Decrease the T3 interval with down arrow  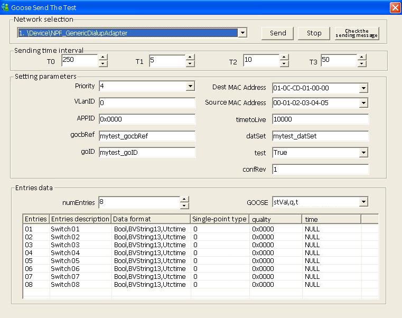click(362, 64)
